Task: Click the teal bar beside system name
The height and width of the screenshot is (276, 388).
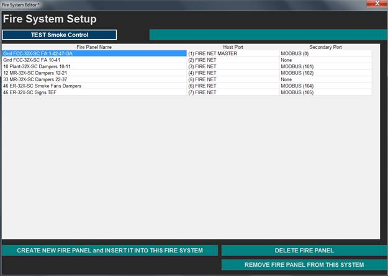Action: 267,35
